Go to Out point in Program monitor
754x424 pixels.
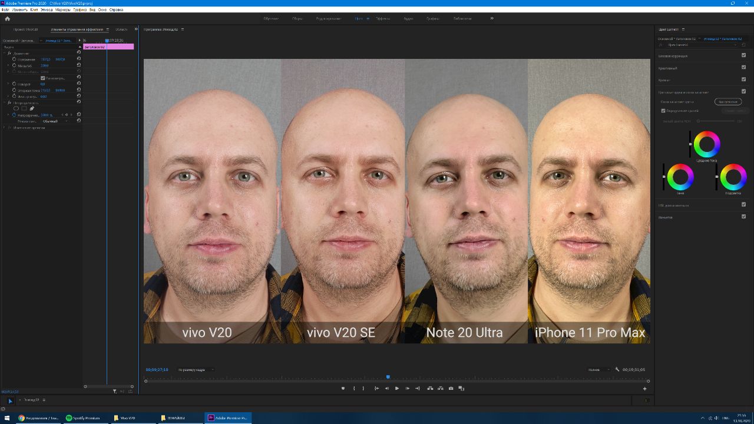tap(418, 388)
